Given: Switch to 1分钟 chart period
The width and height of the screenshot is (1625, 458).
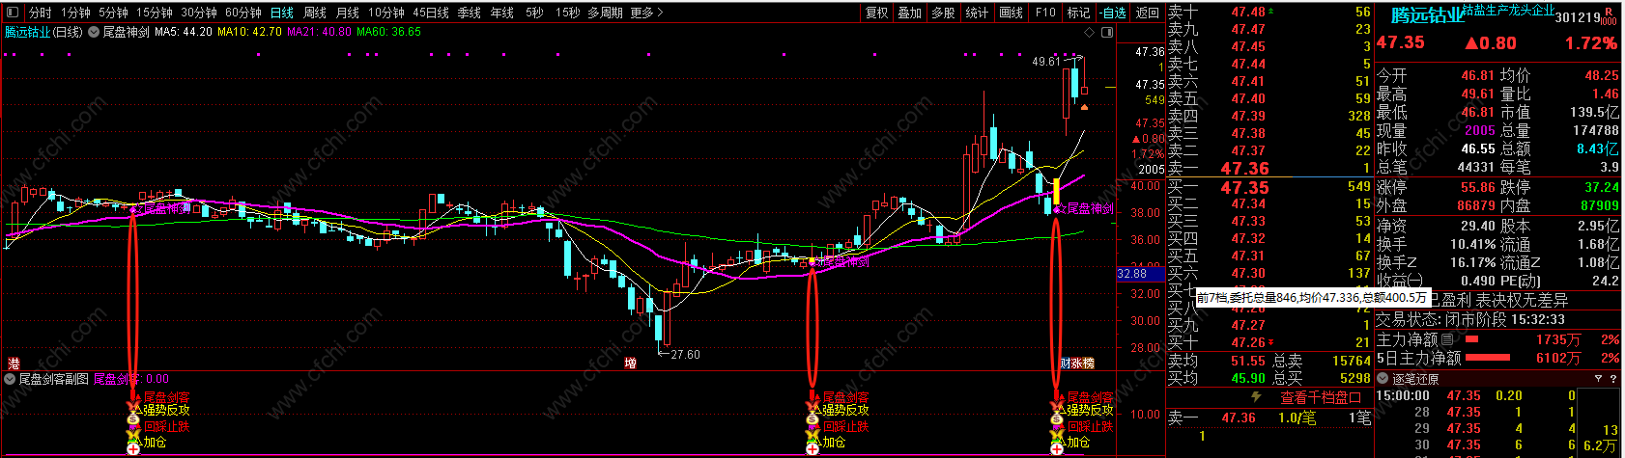Looking at the screenshot, I should pyautogui.click(x=75, y=13).
